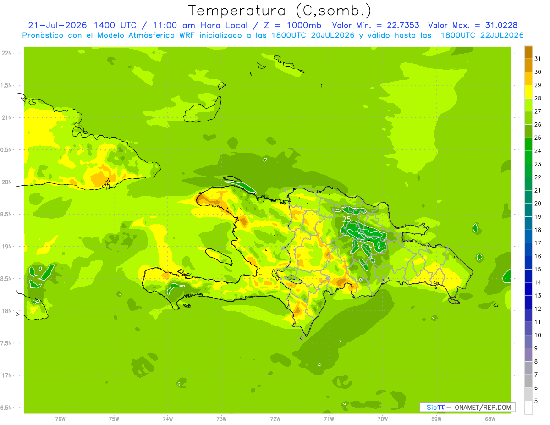Select the '1800UTC_22JUL2026' valid-until time
The width and height of the screenshot is (550, 425).
(482, 35)
